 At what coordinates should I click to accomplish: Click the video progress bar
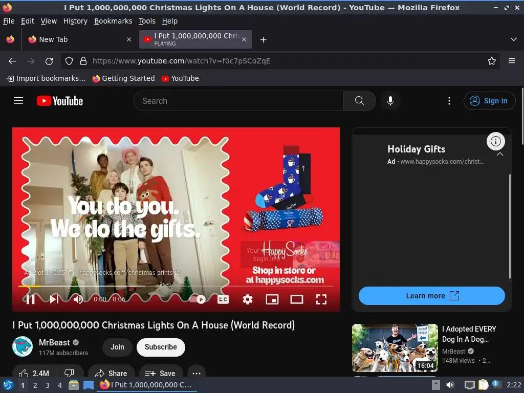click(x=176, y=286)
